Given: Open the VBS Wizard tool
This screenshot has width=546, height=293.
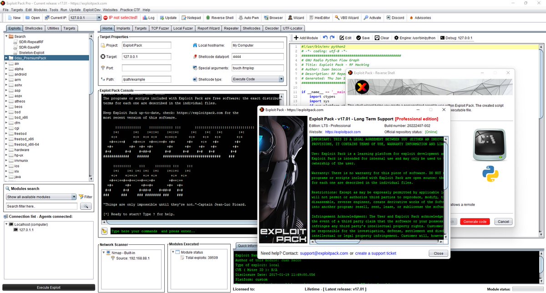Looking at the screenshot, I should pos(347,18).
